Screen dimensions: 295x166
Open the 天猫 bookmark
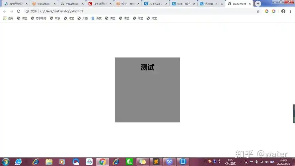pos(83,18)
